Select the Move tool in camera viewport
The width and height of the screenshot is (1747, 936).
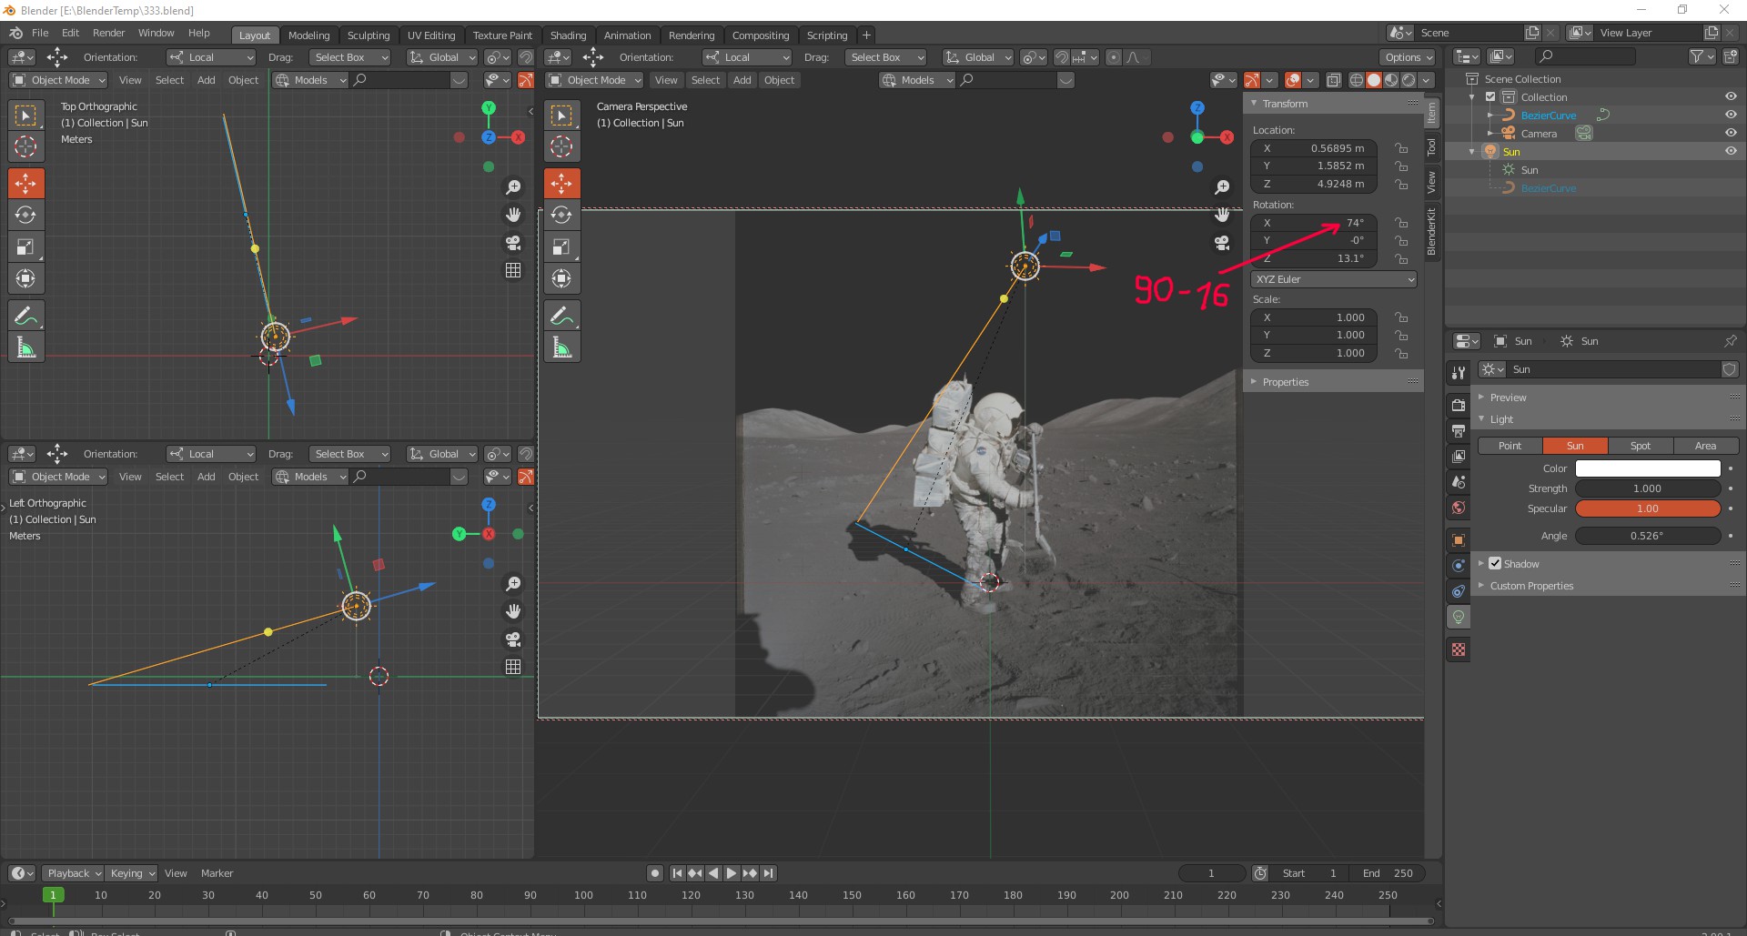pyautogui.click(x=561, y=184)
